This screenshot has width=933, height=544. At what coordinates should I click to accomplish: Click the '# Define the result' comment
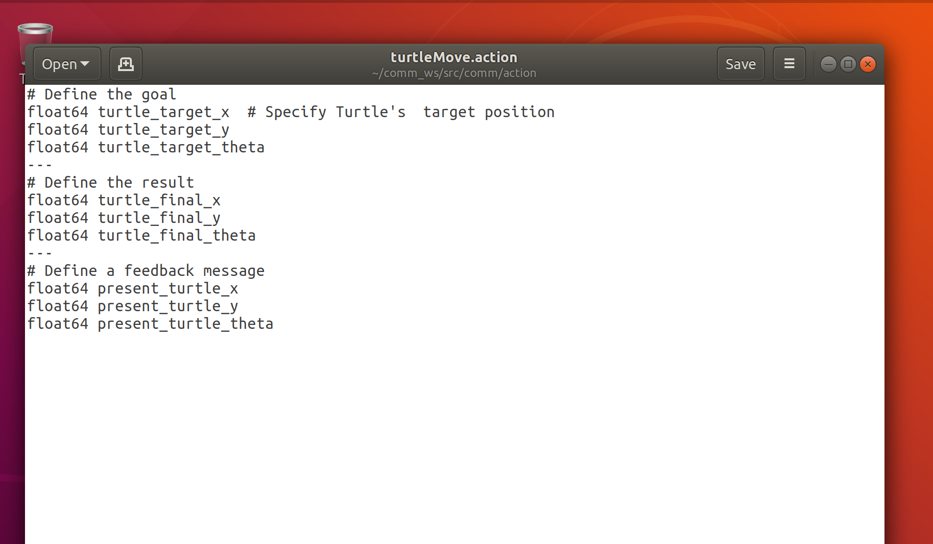pyautogui.click(x=111, y=183)
